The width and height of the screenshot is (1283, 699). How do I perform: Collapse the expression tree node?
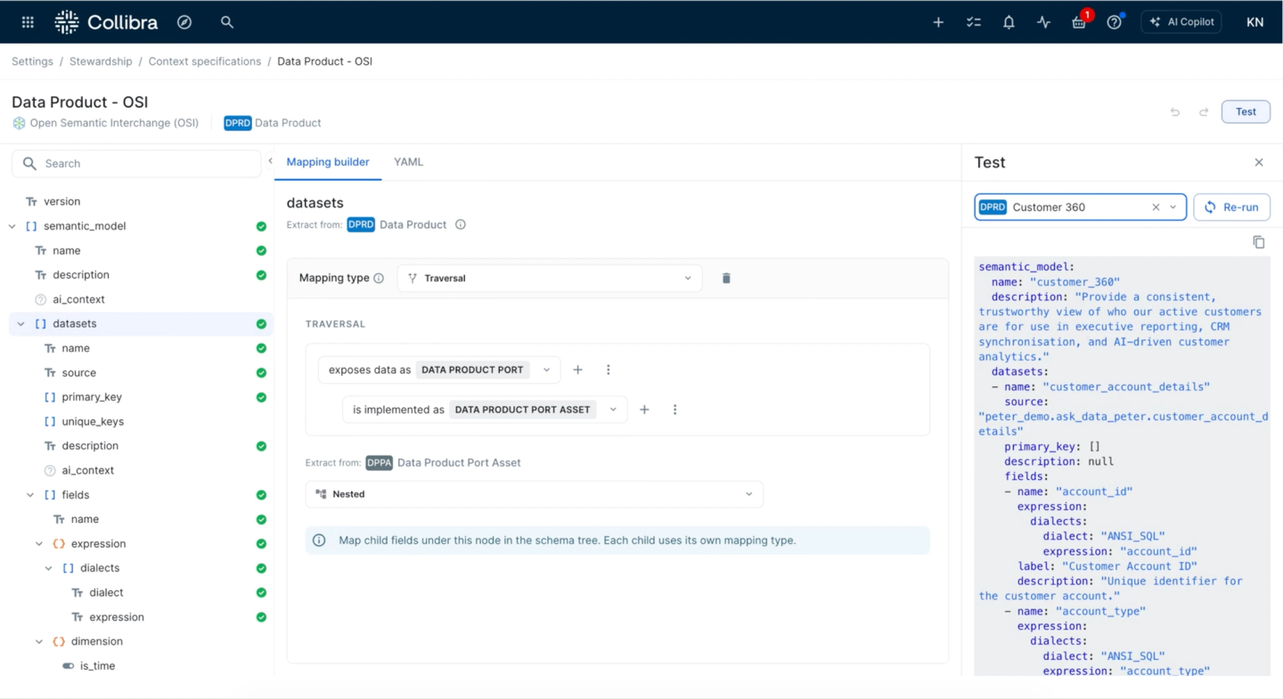point(39,544)
